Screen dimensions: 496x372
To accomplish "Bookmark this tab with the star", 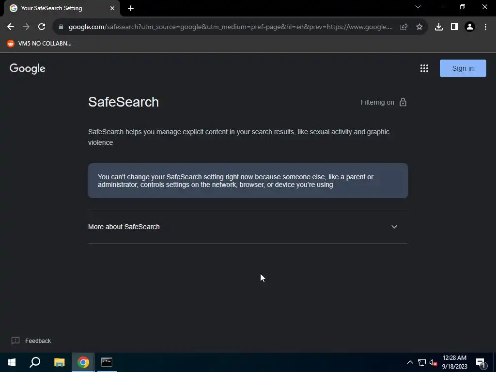I will click(419, 27).
